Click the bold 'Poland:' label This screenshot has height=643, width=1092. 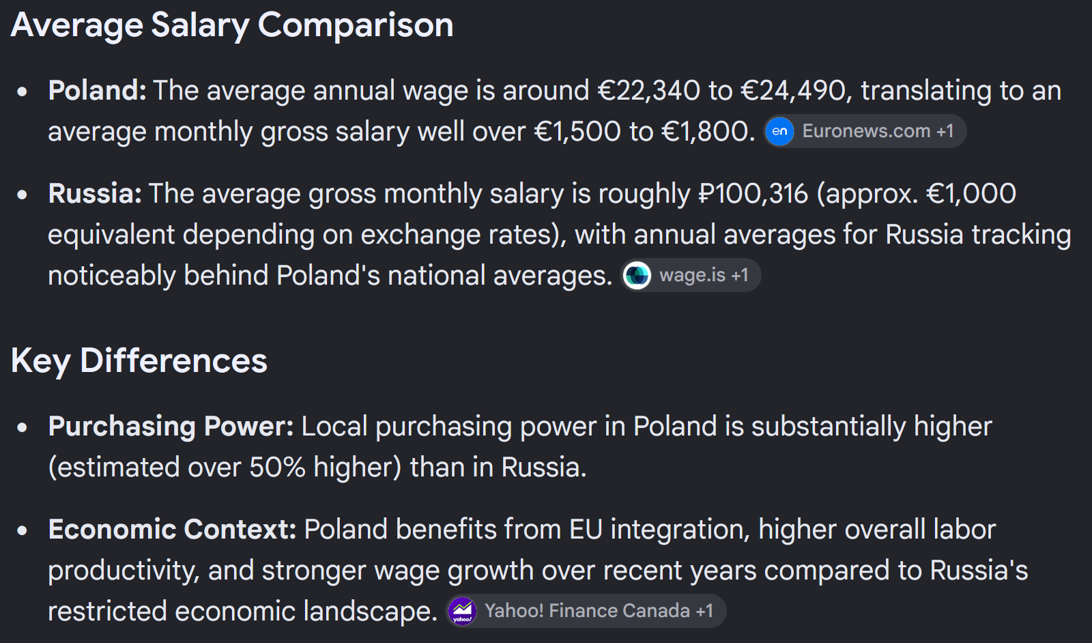pyautogui.click(x=98, y=90)
